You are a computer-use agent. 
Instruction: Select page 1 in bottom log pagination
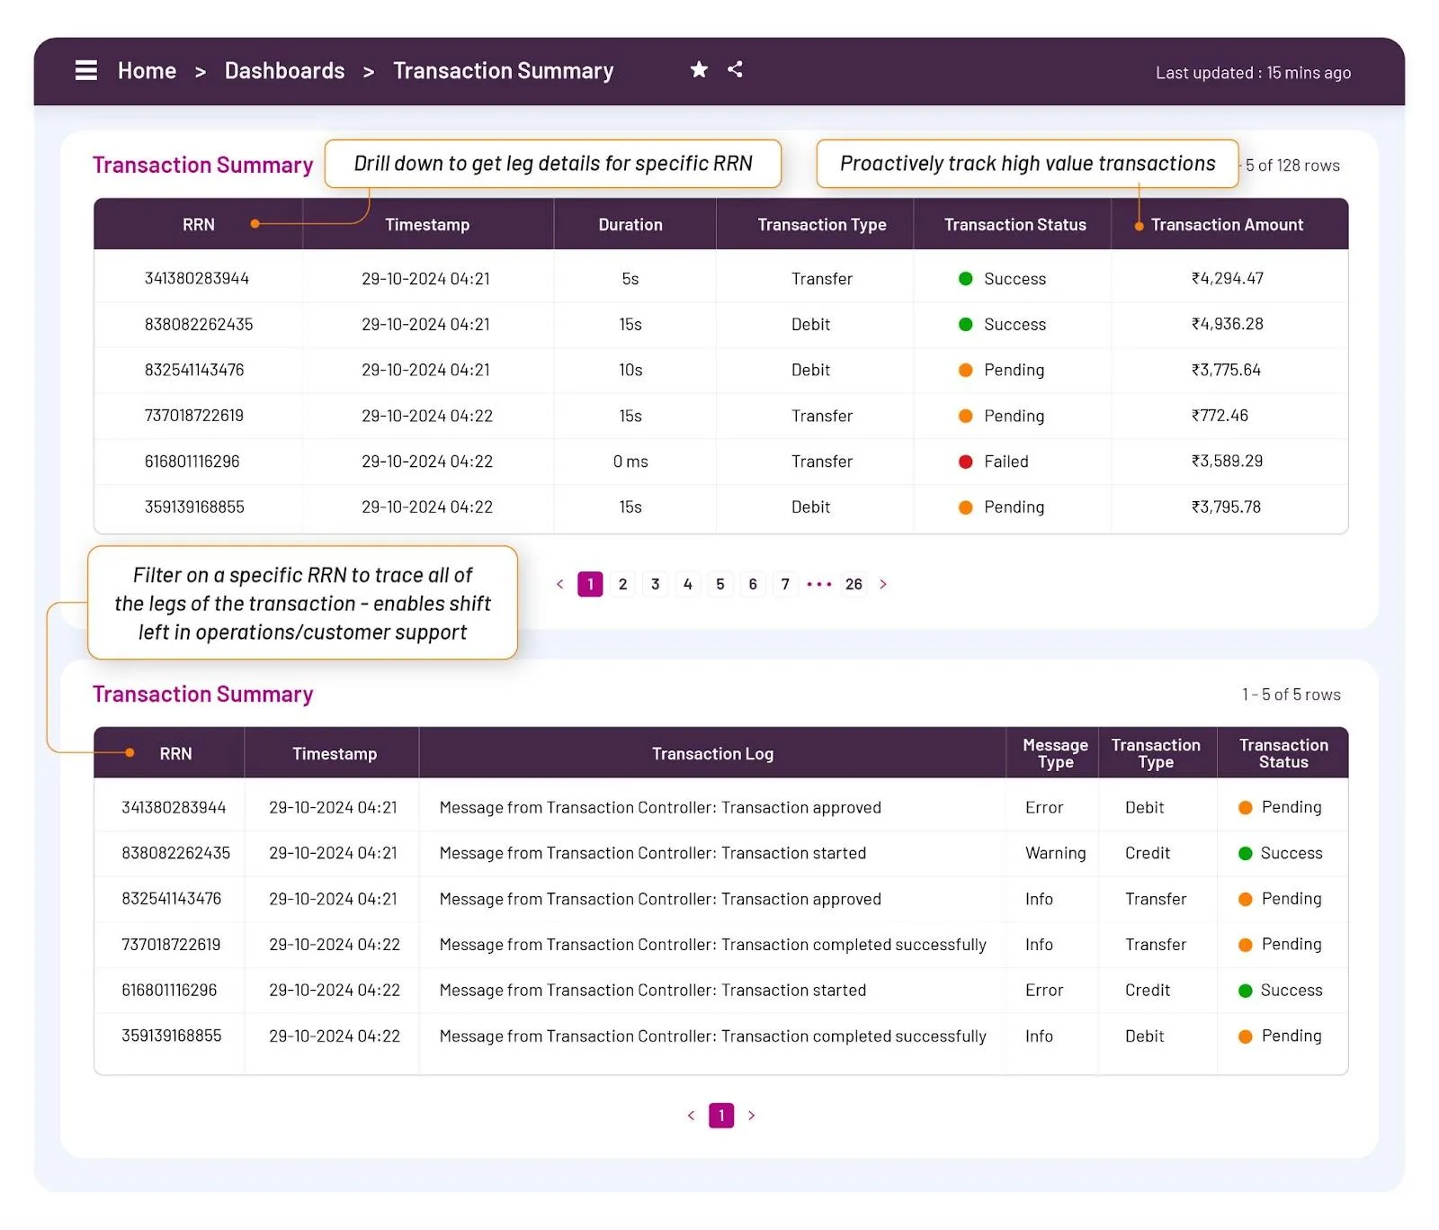tap(721, 1116)
